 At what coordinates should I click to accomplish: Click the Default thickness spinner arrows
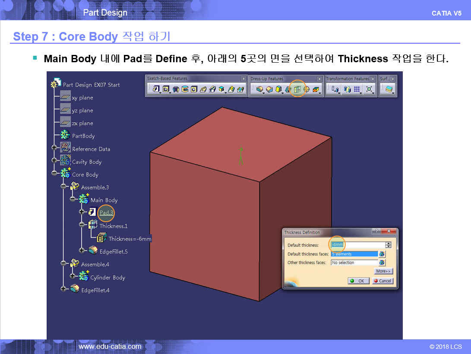tap(388, 245)
